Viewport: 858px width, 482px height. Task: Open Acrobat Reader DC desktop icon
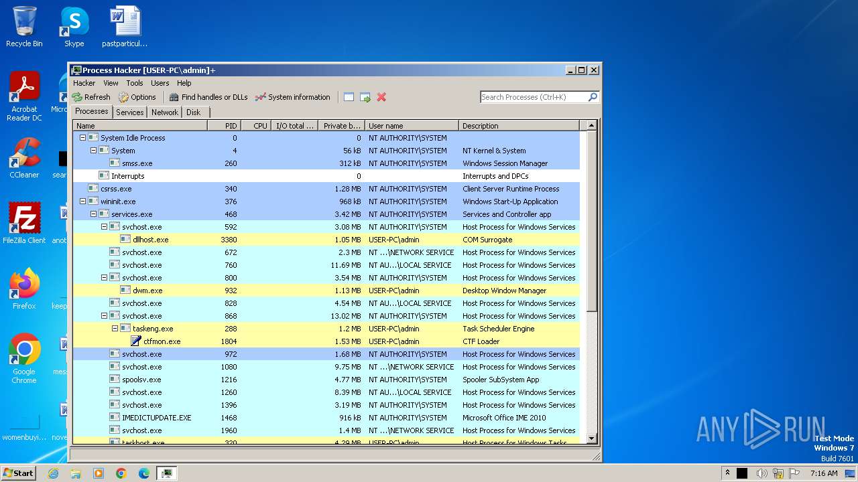[x=24, y=97]
